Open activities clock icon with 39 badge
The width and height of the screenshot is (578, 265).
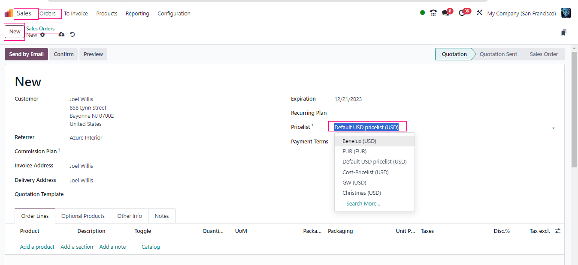point(462,13)
